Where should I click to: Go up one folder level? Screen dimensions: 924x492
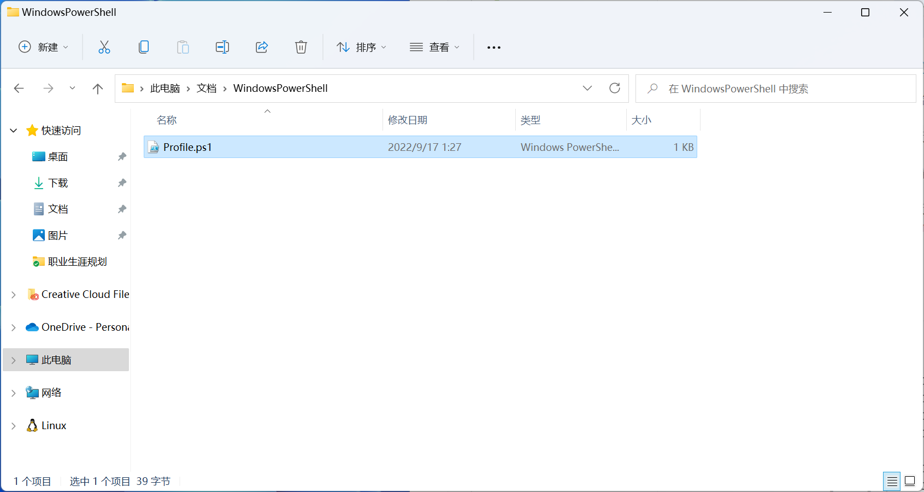[98, 89]
